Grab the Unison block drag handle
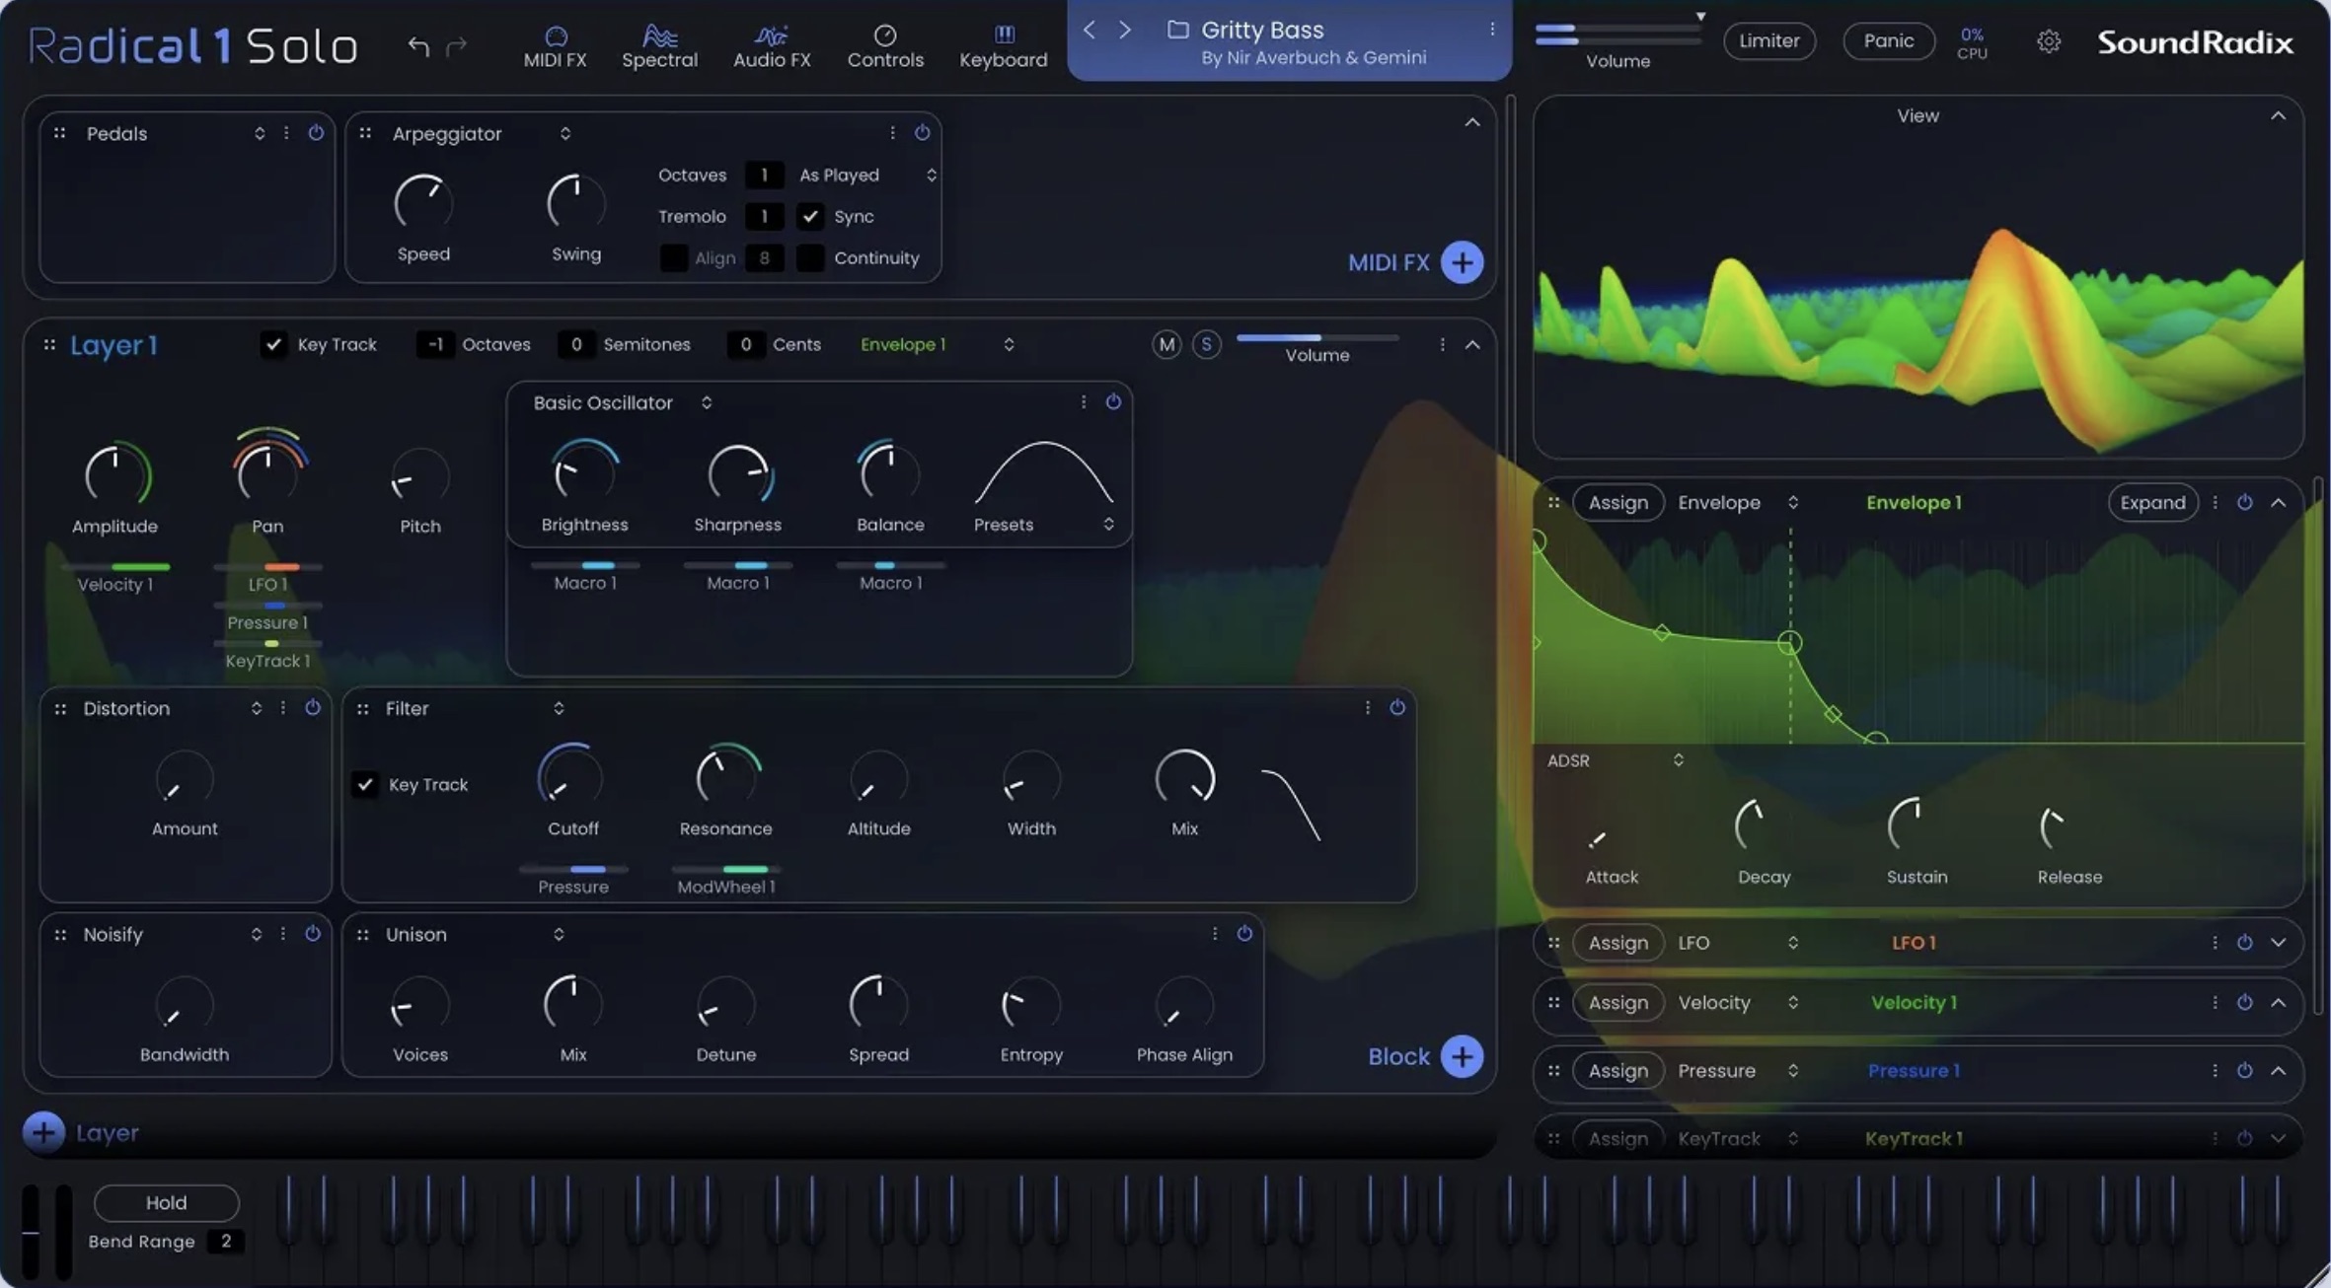Viewport: 2331px width, 1288px height. [363, 934]
